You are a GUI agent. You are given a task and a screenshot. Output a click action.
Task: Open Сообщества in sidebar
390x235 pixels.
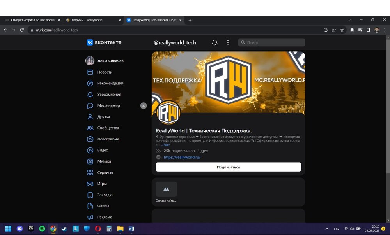pos(108,128)
